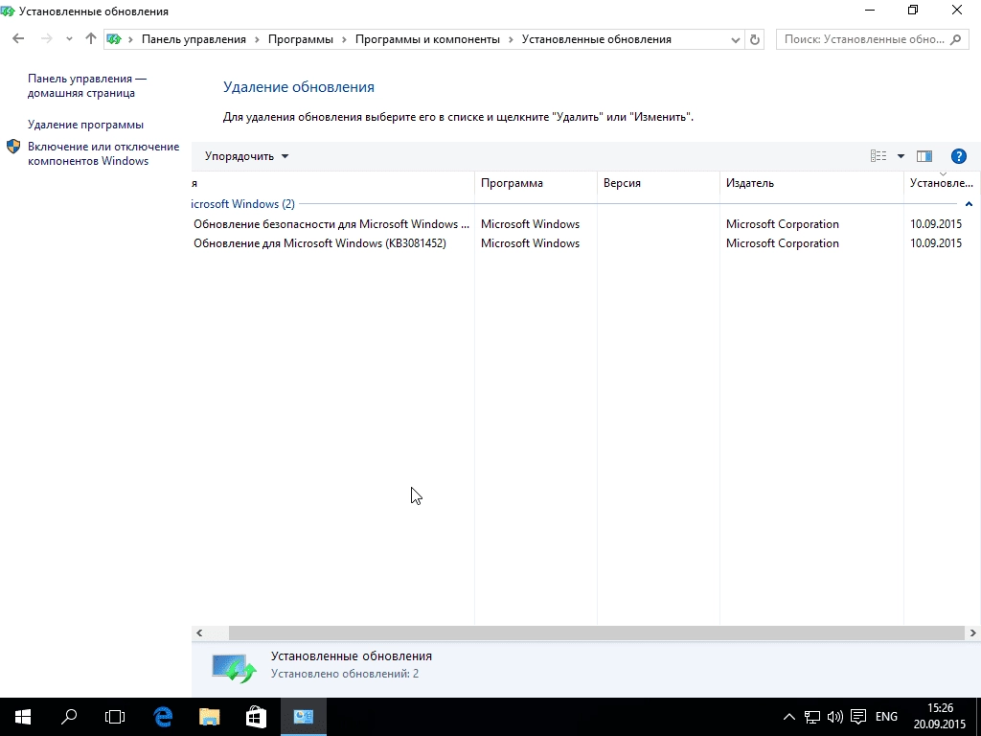The image size is (981, 736).
Task: Sort by the Программа column header
Action: click(536, 183)
